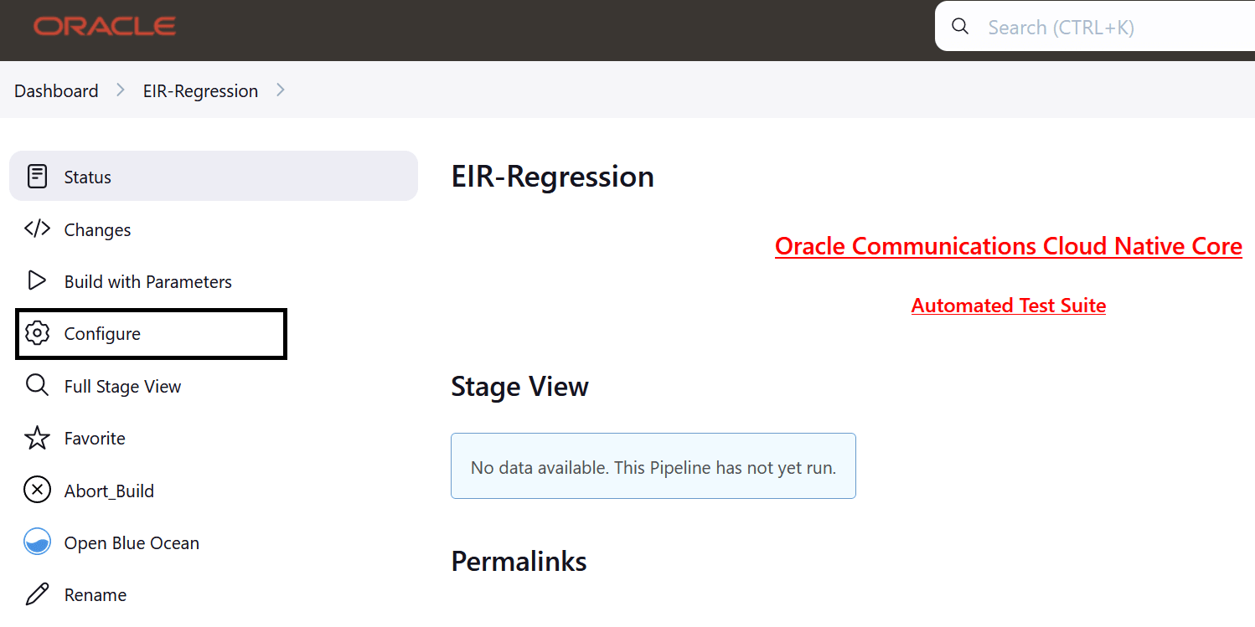
Task: Click the Build with Parameters play icon
Action: [38, 281]
